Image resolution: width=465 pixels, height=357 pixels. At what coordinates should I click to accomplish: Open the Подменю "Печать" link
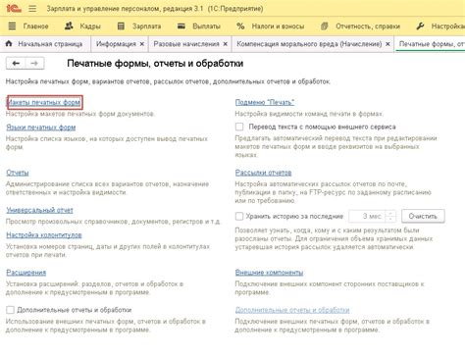click(265, 102)
